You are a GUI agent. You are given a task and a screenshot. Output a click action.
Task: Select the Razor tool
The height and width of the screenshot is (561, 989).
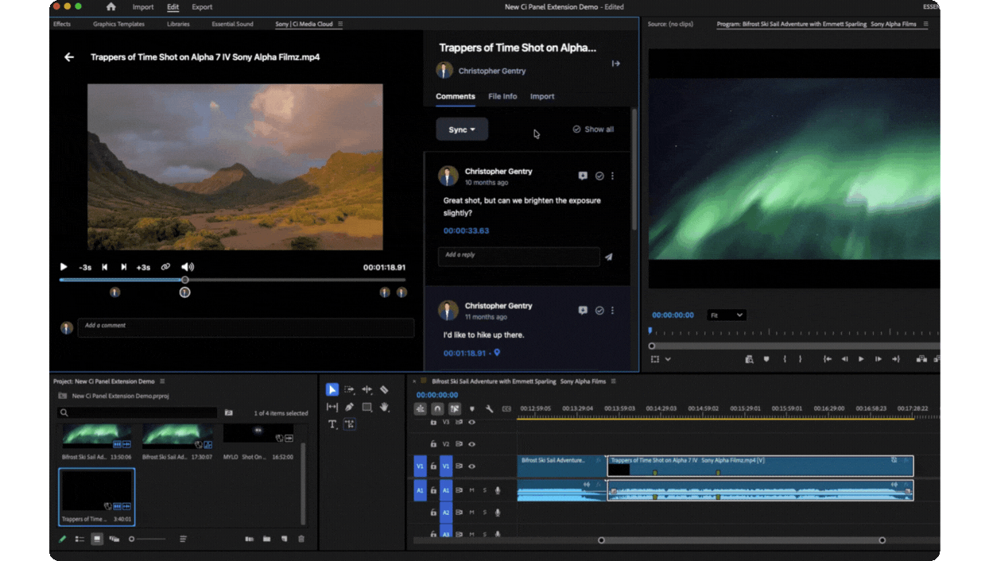[x=384, y=389]
